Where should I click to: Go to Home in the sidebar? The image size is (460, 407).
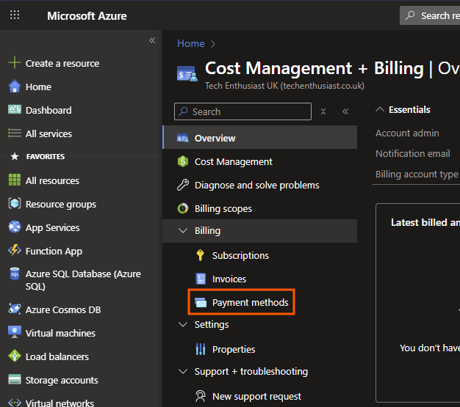[38, 87]
